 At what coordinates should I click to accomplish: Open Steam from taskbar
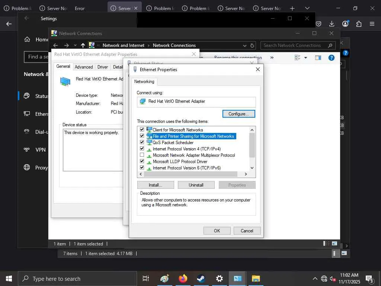(201, 279)
